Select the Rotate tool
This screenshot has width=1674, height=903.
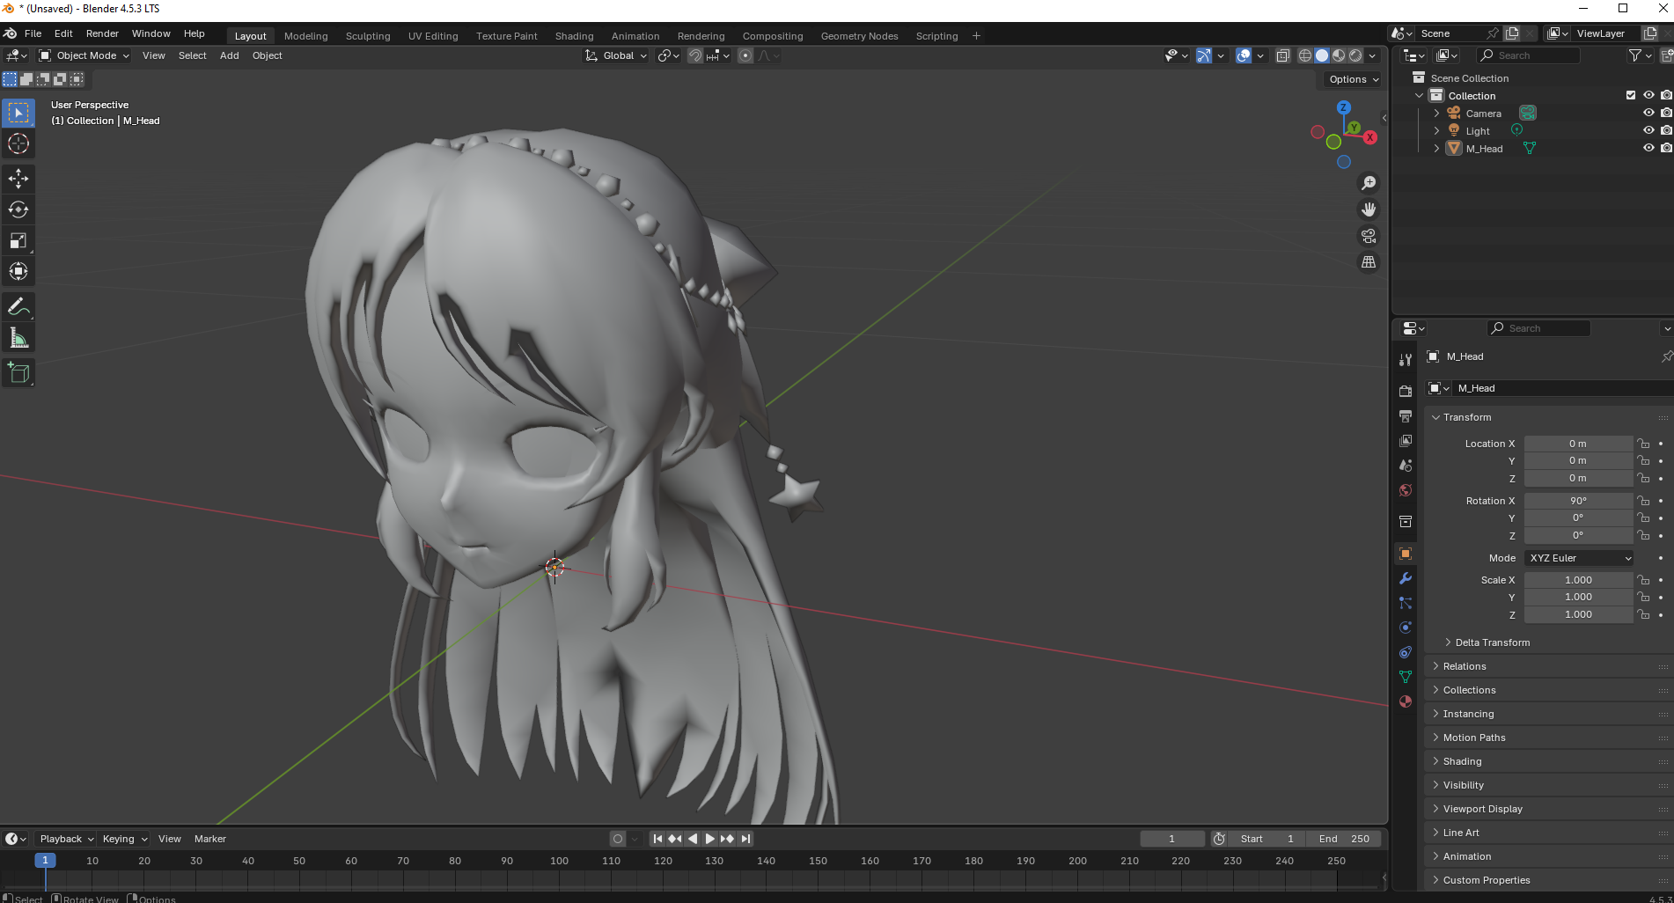click(x=18, y=209)
